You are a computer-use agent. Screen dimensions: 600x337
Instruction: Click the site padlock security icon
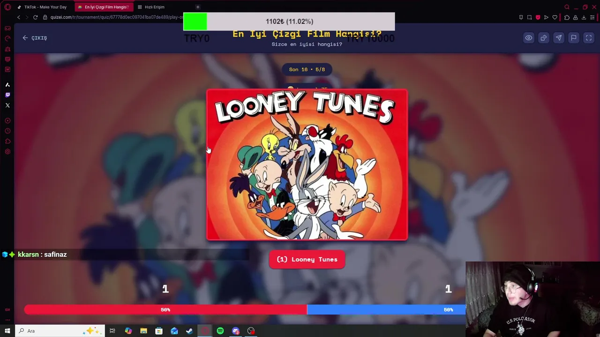pyautogui.click(x=45, y=17)
